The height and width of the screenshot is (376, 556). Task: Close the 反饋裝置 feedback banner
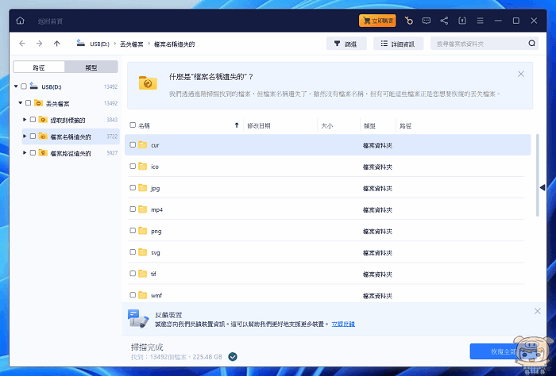click(x=537, y=311)
